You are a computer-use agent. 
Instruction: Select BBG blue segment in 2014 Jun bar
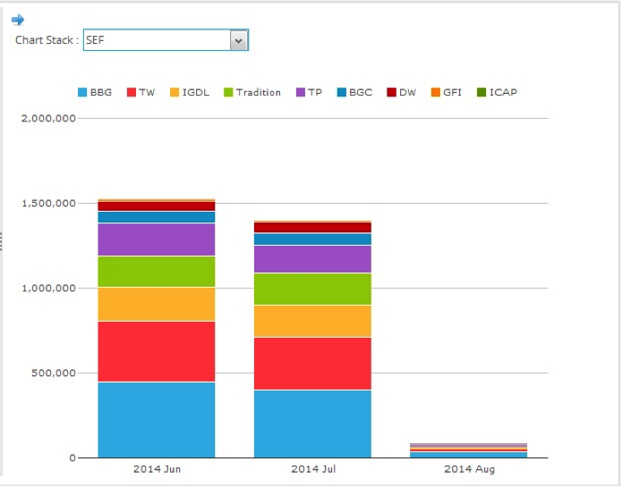point(157,420)
